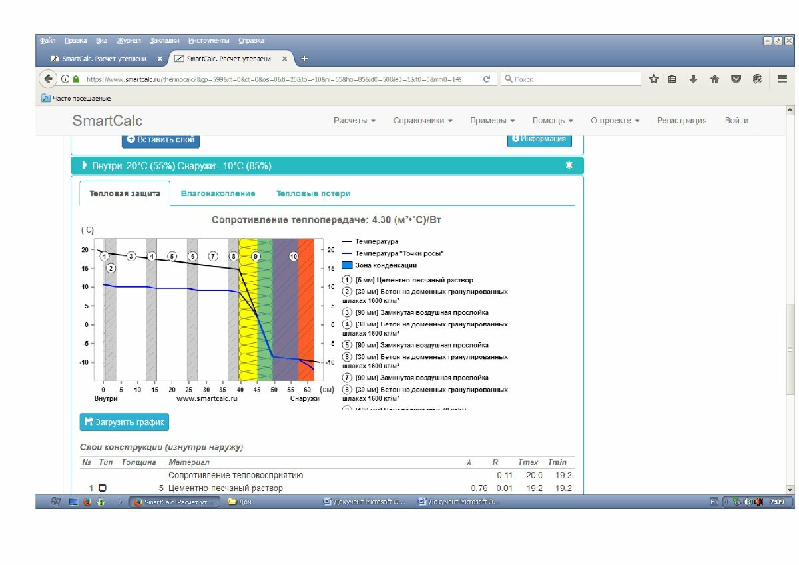Click in the Поиск search field
The height and width of the screenshot is (565, 799).
pos(571,79)
